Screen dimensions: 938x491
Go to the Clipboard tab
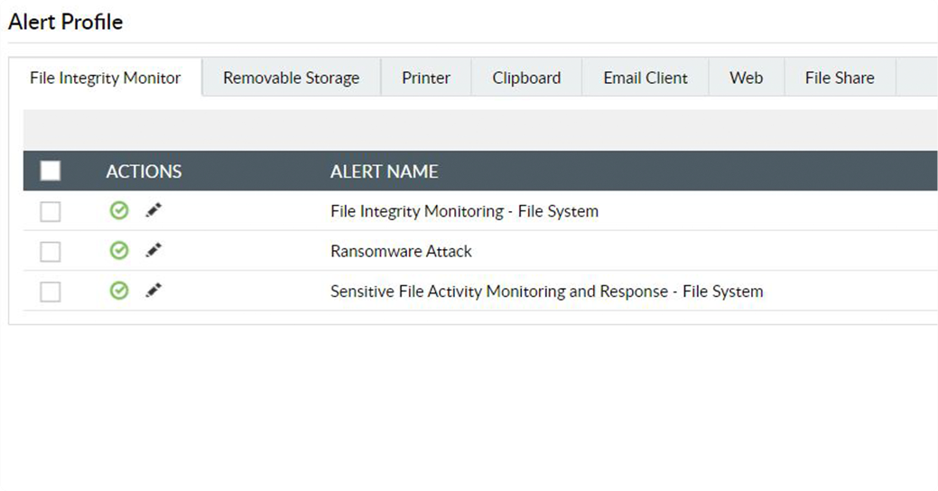(526, 78)
